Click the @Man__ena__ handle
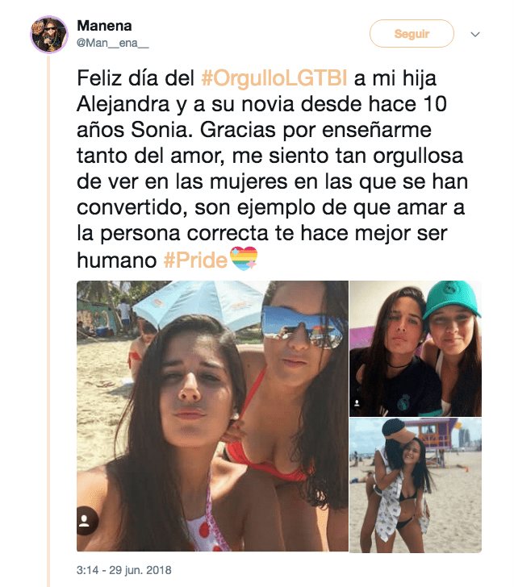514x587 pixels. click(x=113, y=43)
